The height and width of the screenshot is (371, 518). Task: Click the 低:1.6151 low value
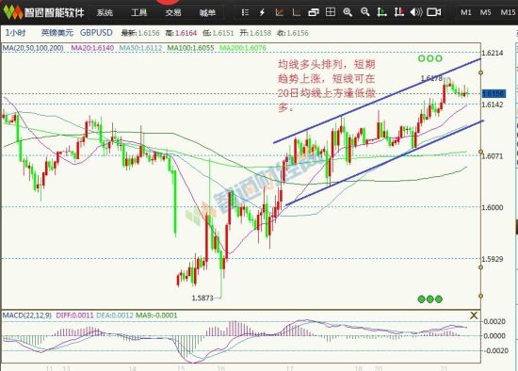tap(219, 33)
